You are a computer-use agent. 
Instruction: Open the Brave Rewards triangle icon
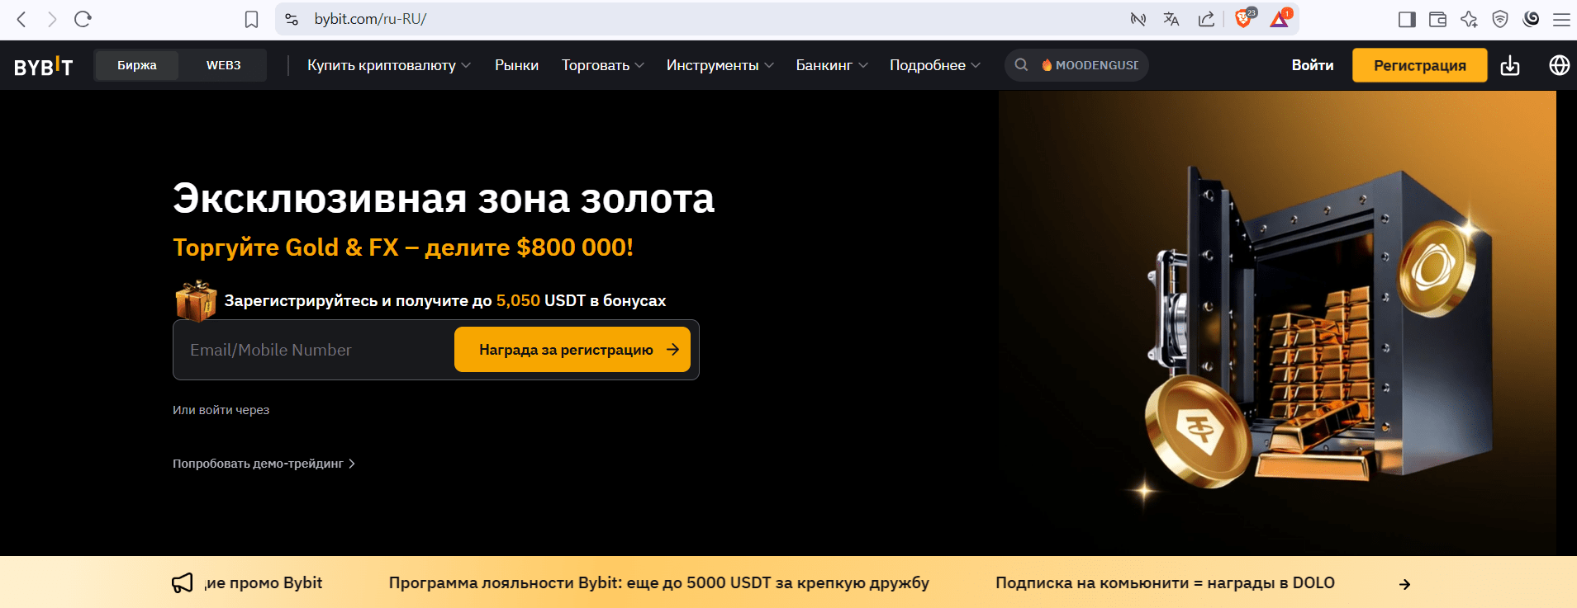(1280, 18)
